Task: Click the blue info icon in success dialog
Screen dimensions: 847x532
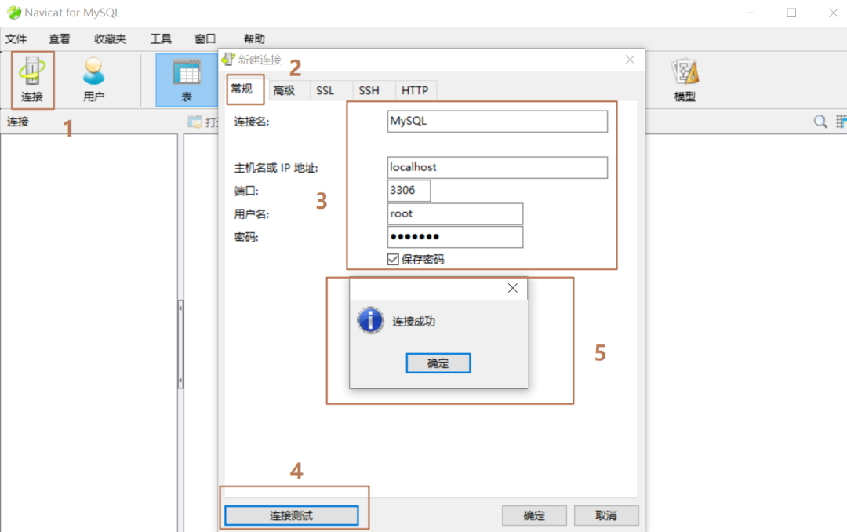Action: click(370, 320)
